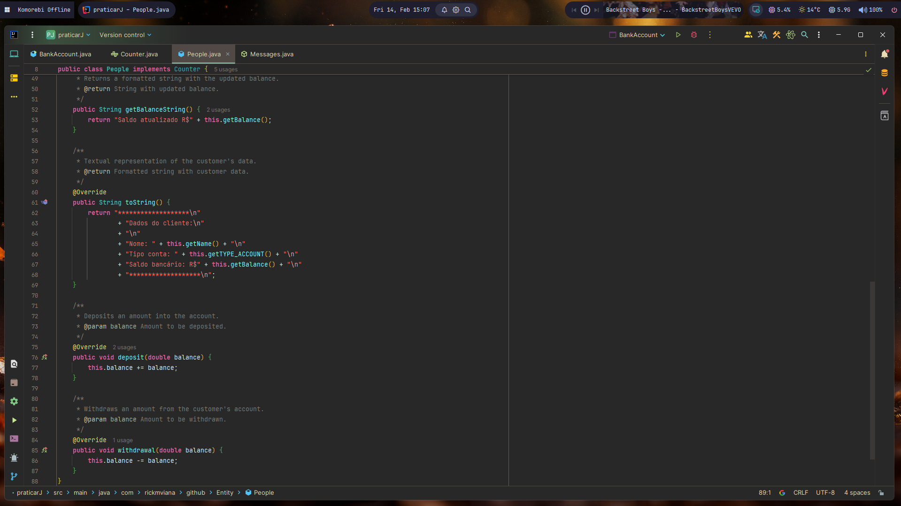Click the rickmviana breadcrumb
This screenshot has height=506, width=901.
(160, 492)
